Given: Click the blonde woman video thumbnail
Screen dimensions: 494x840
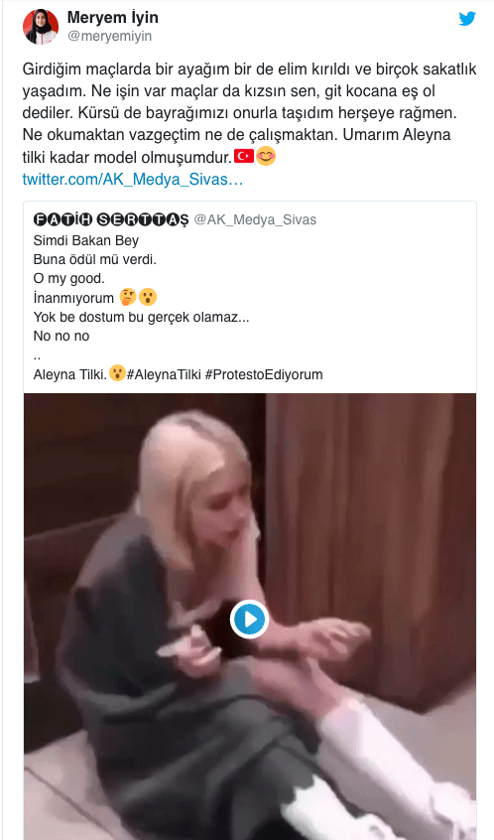Looking at the screenshot, I should tap(249, 617).
